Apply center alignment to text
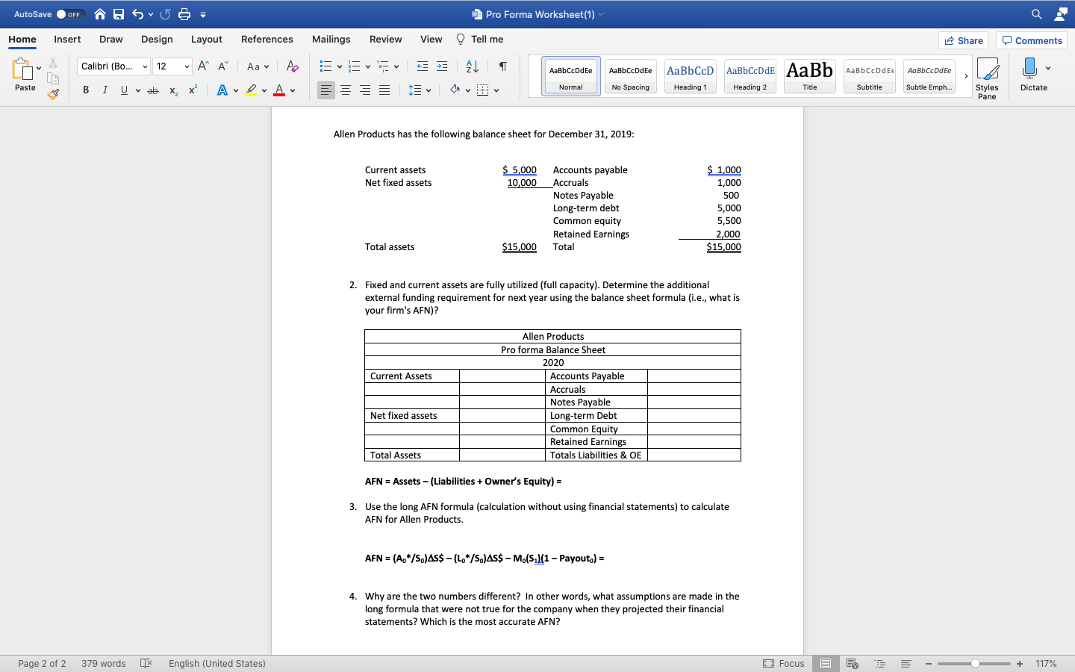The width and height of the screenshot is (1075, 672). point(345,90)
